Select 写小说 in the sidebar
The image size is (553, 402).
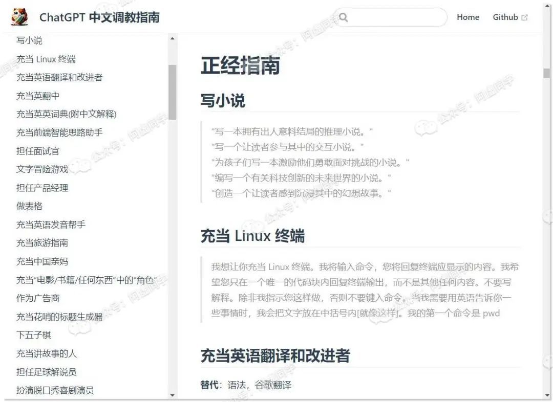tap(29, 40)
